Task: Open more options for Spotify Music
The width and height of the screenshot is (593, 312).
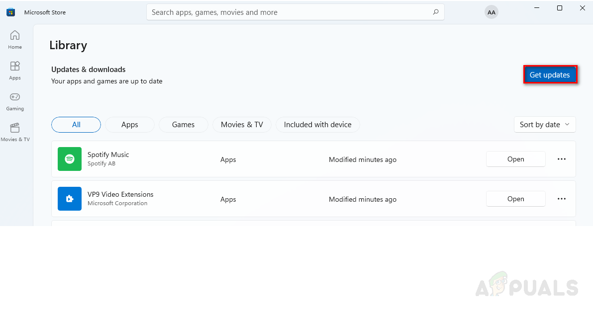Action: 562,159
